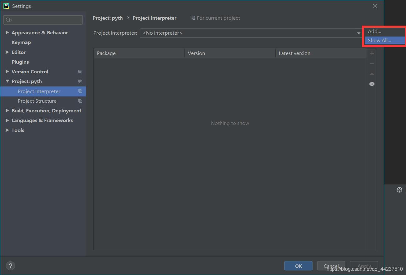
Task: Toggle the show early releases eye icon
Action: click(372, 84)
